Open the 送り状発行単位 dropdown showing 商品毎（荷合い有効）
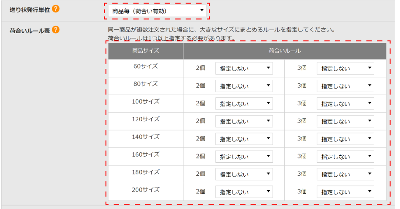 (157, 11)
